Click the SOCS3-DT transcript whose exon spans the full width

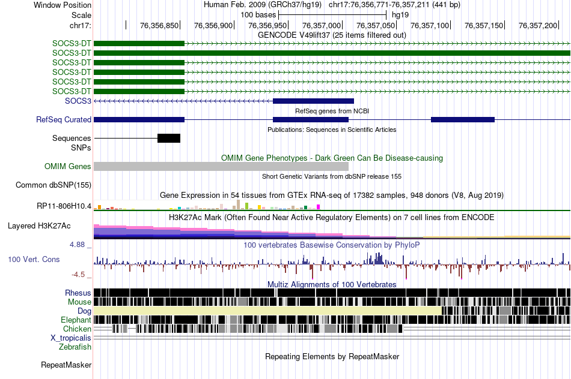click(x=332, y=53)
